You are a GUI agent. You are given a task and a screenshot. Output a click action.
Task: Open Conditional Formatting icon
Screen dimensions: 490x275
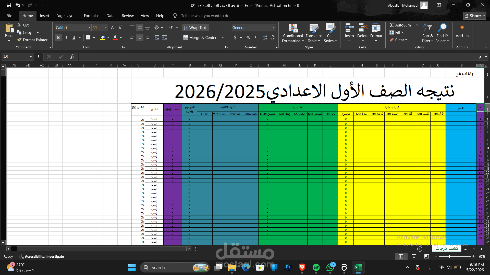293,28
